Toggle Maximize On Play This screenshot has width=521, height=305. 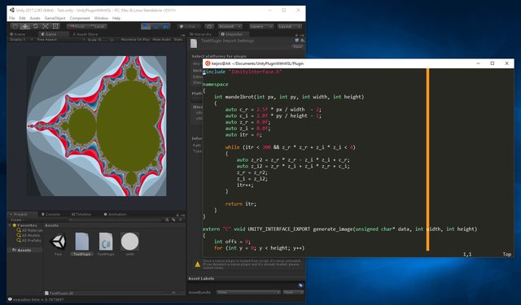coord(136,40)
